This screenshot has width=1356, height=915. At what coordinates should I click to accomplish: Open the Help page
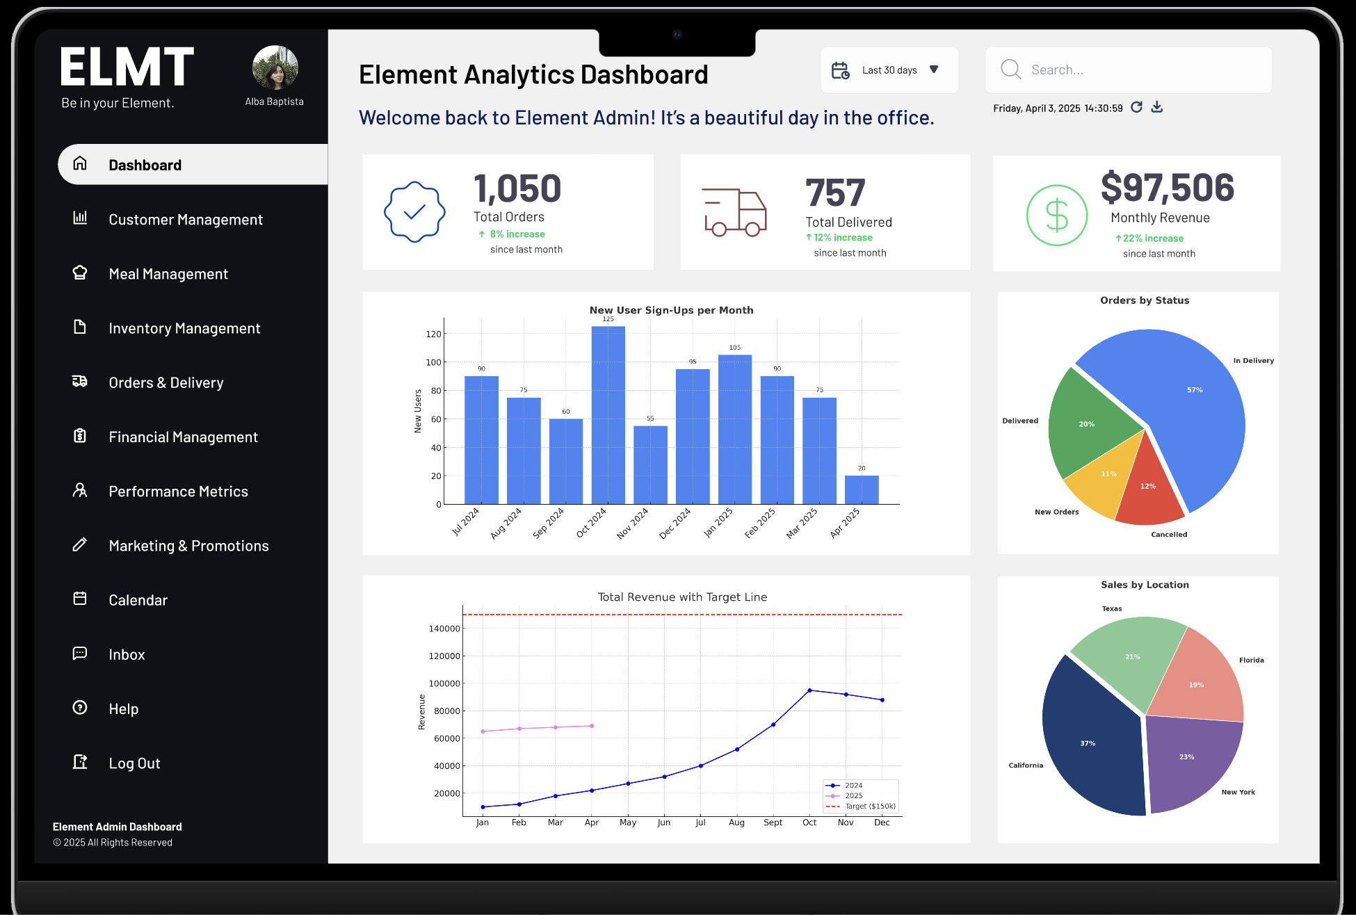pos(123,708)
